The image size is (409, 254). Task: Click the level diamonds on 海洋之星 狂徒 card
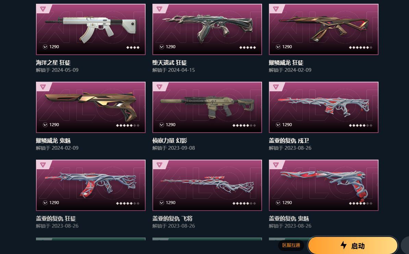(133, 48)
